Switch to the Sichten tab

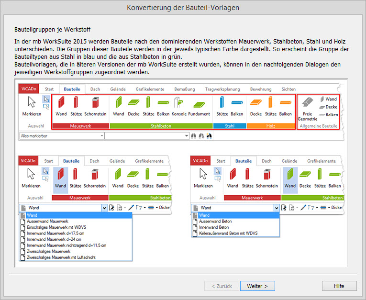(x=288, y=89)
